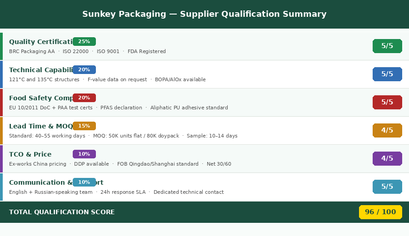Select the red 20% Food Safety badge

tap(84, 98)
